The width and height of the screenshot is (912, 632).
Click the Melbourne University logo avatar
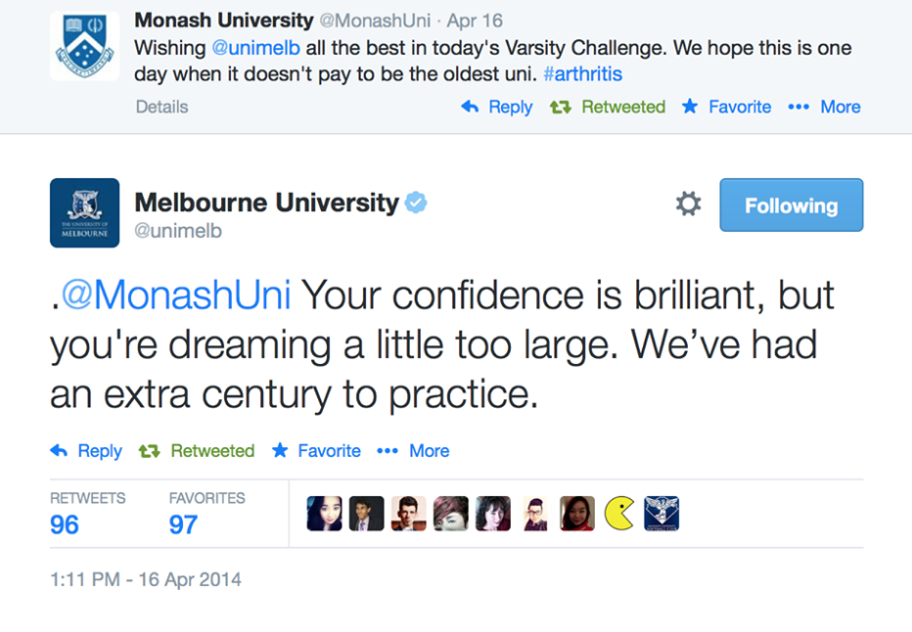click(84, 212)
